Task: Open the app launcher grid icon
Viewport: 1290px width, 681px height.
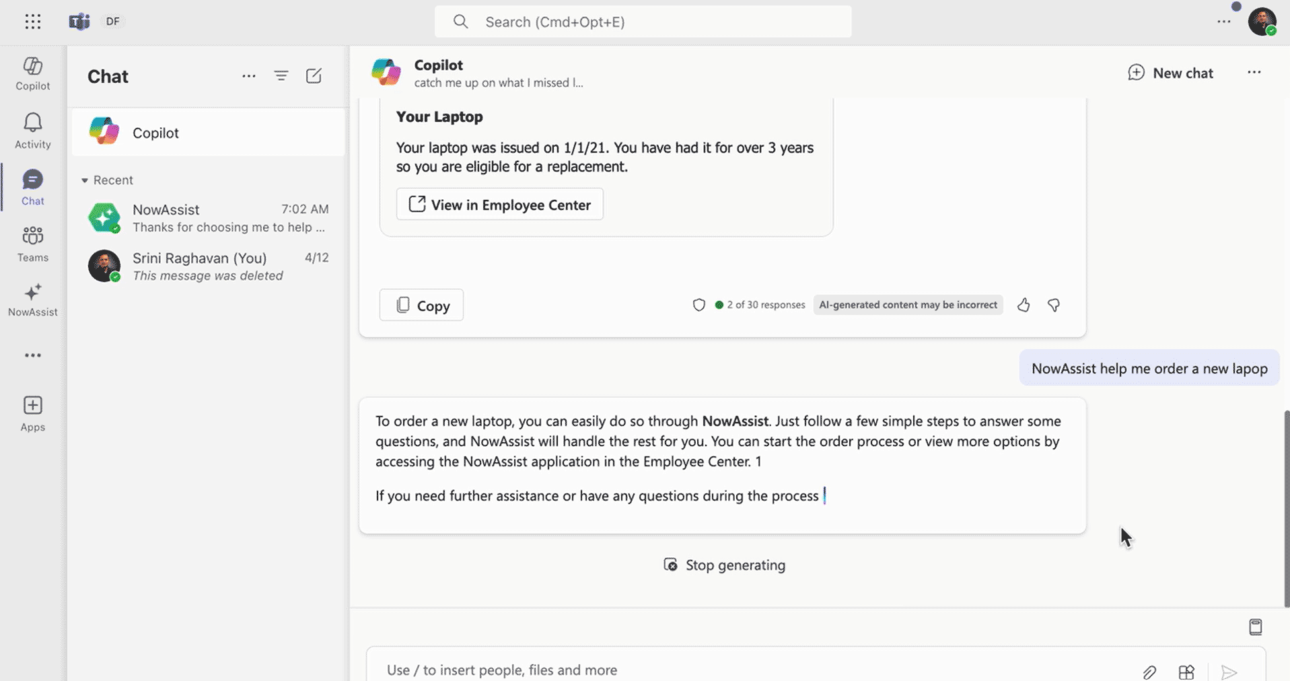Action: [x=33, y=22]
